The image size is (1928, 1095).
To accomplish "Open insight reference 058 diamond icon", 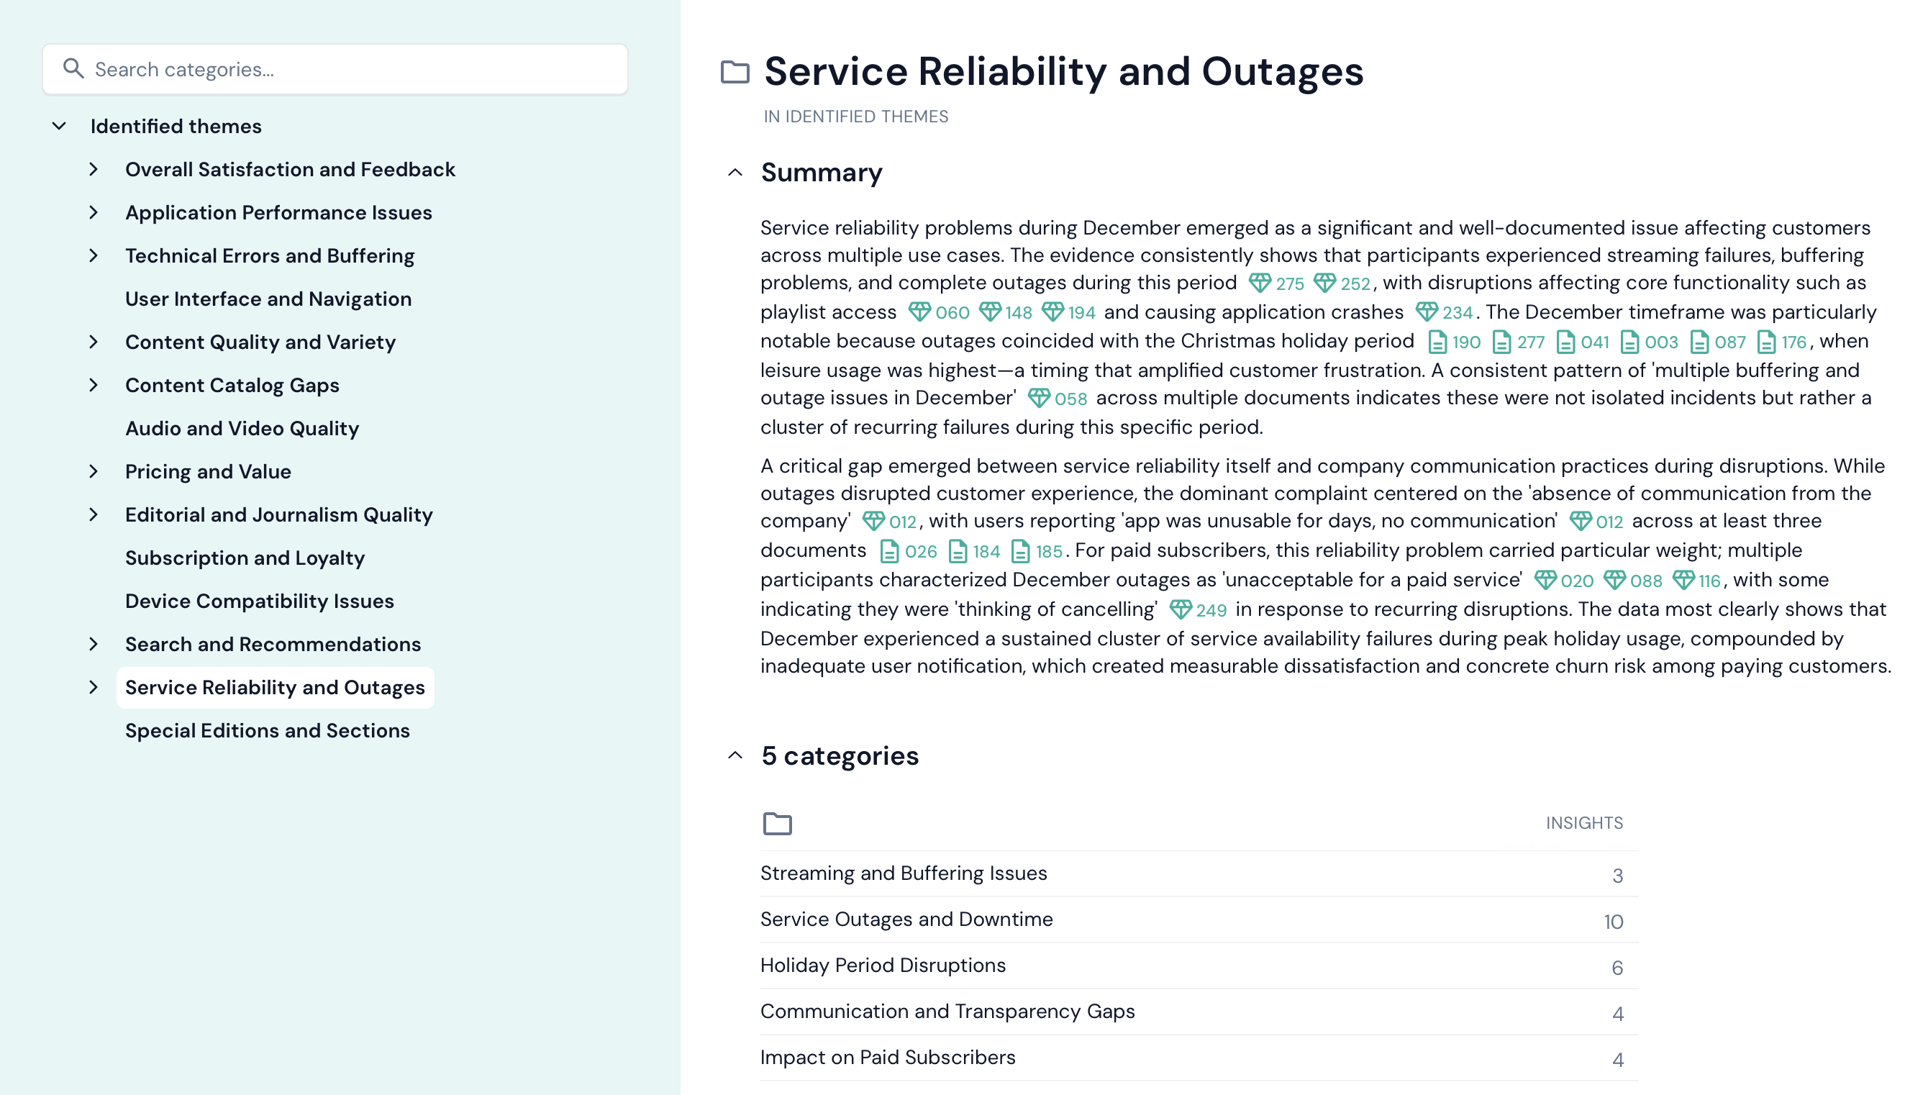I will coord(1038,399).
